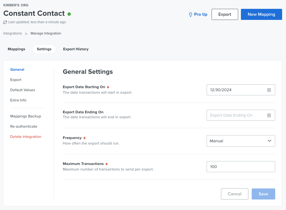The height and width of the screenshot is (210, 286).
Task: Create a New Mapping
Action: point(261,14)
